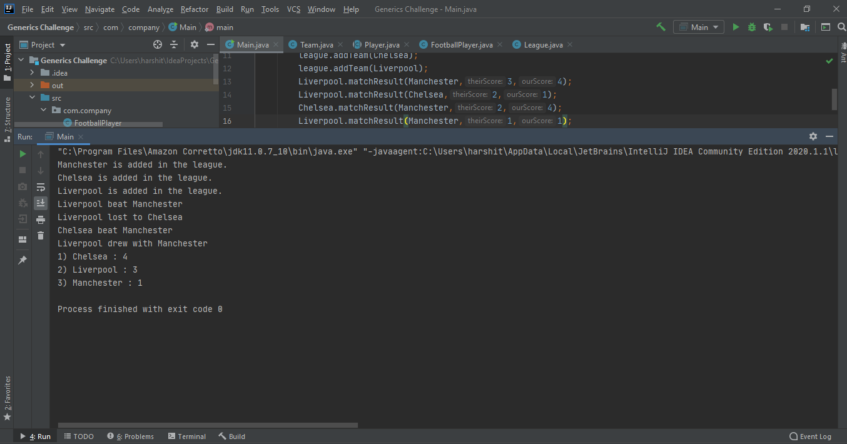Open the Navigate menu
847x444 pixels.
pyautogui.click(x=100, y=9)
